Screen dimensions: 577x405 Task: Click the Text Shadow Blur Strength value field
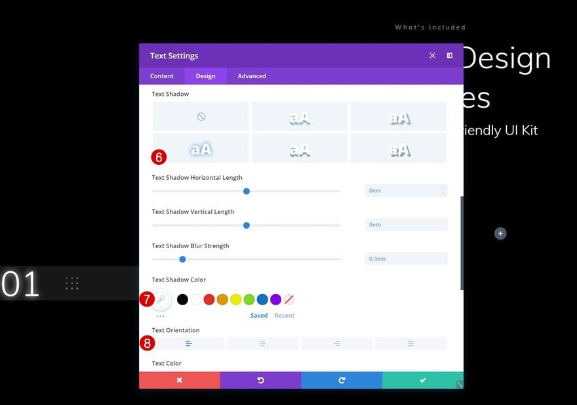406,259
